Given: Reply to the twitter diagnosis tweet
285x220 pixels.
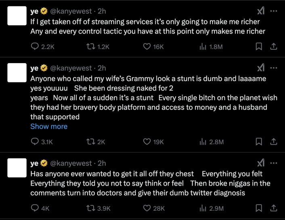Looking at the screenshot, I should [35, 208].
